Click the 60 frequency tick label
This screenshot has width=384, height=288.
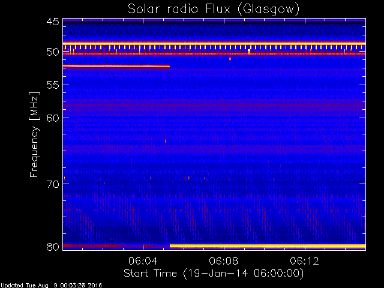(x=53, y=118)
